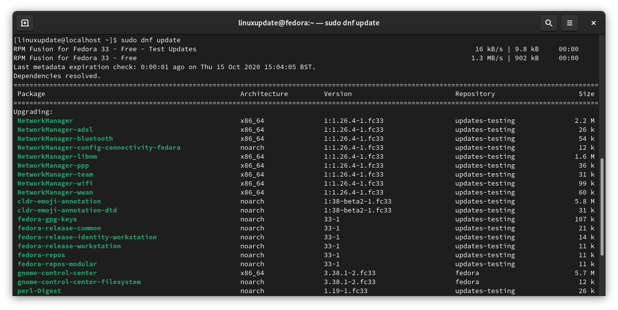
Task: Open a new terminal tab
Action: tap(25, 23)
